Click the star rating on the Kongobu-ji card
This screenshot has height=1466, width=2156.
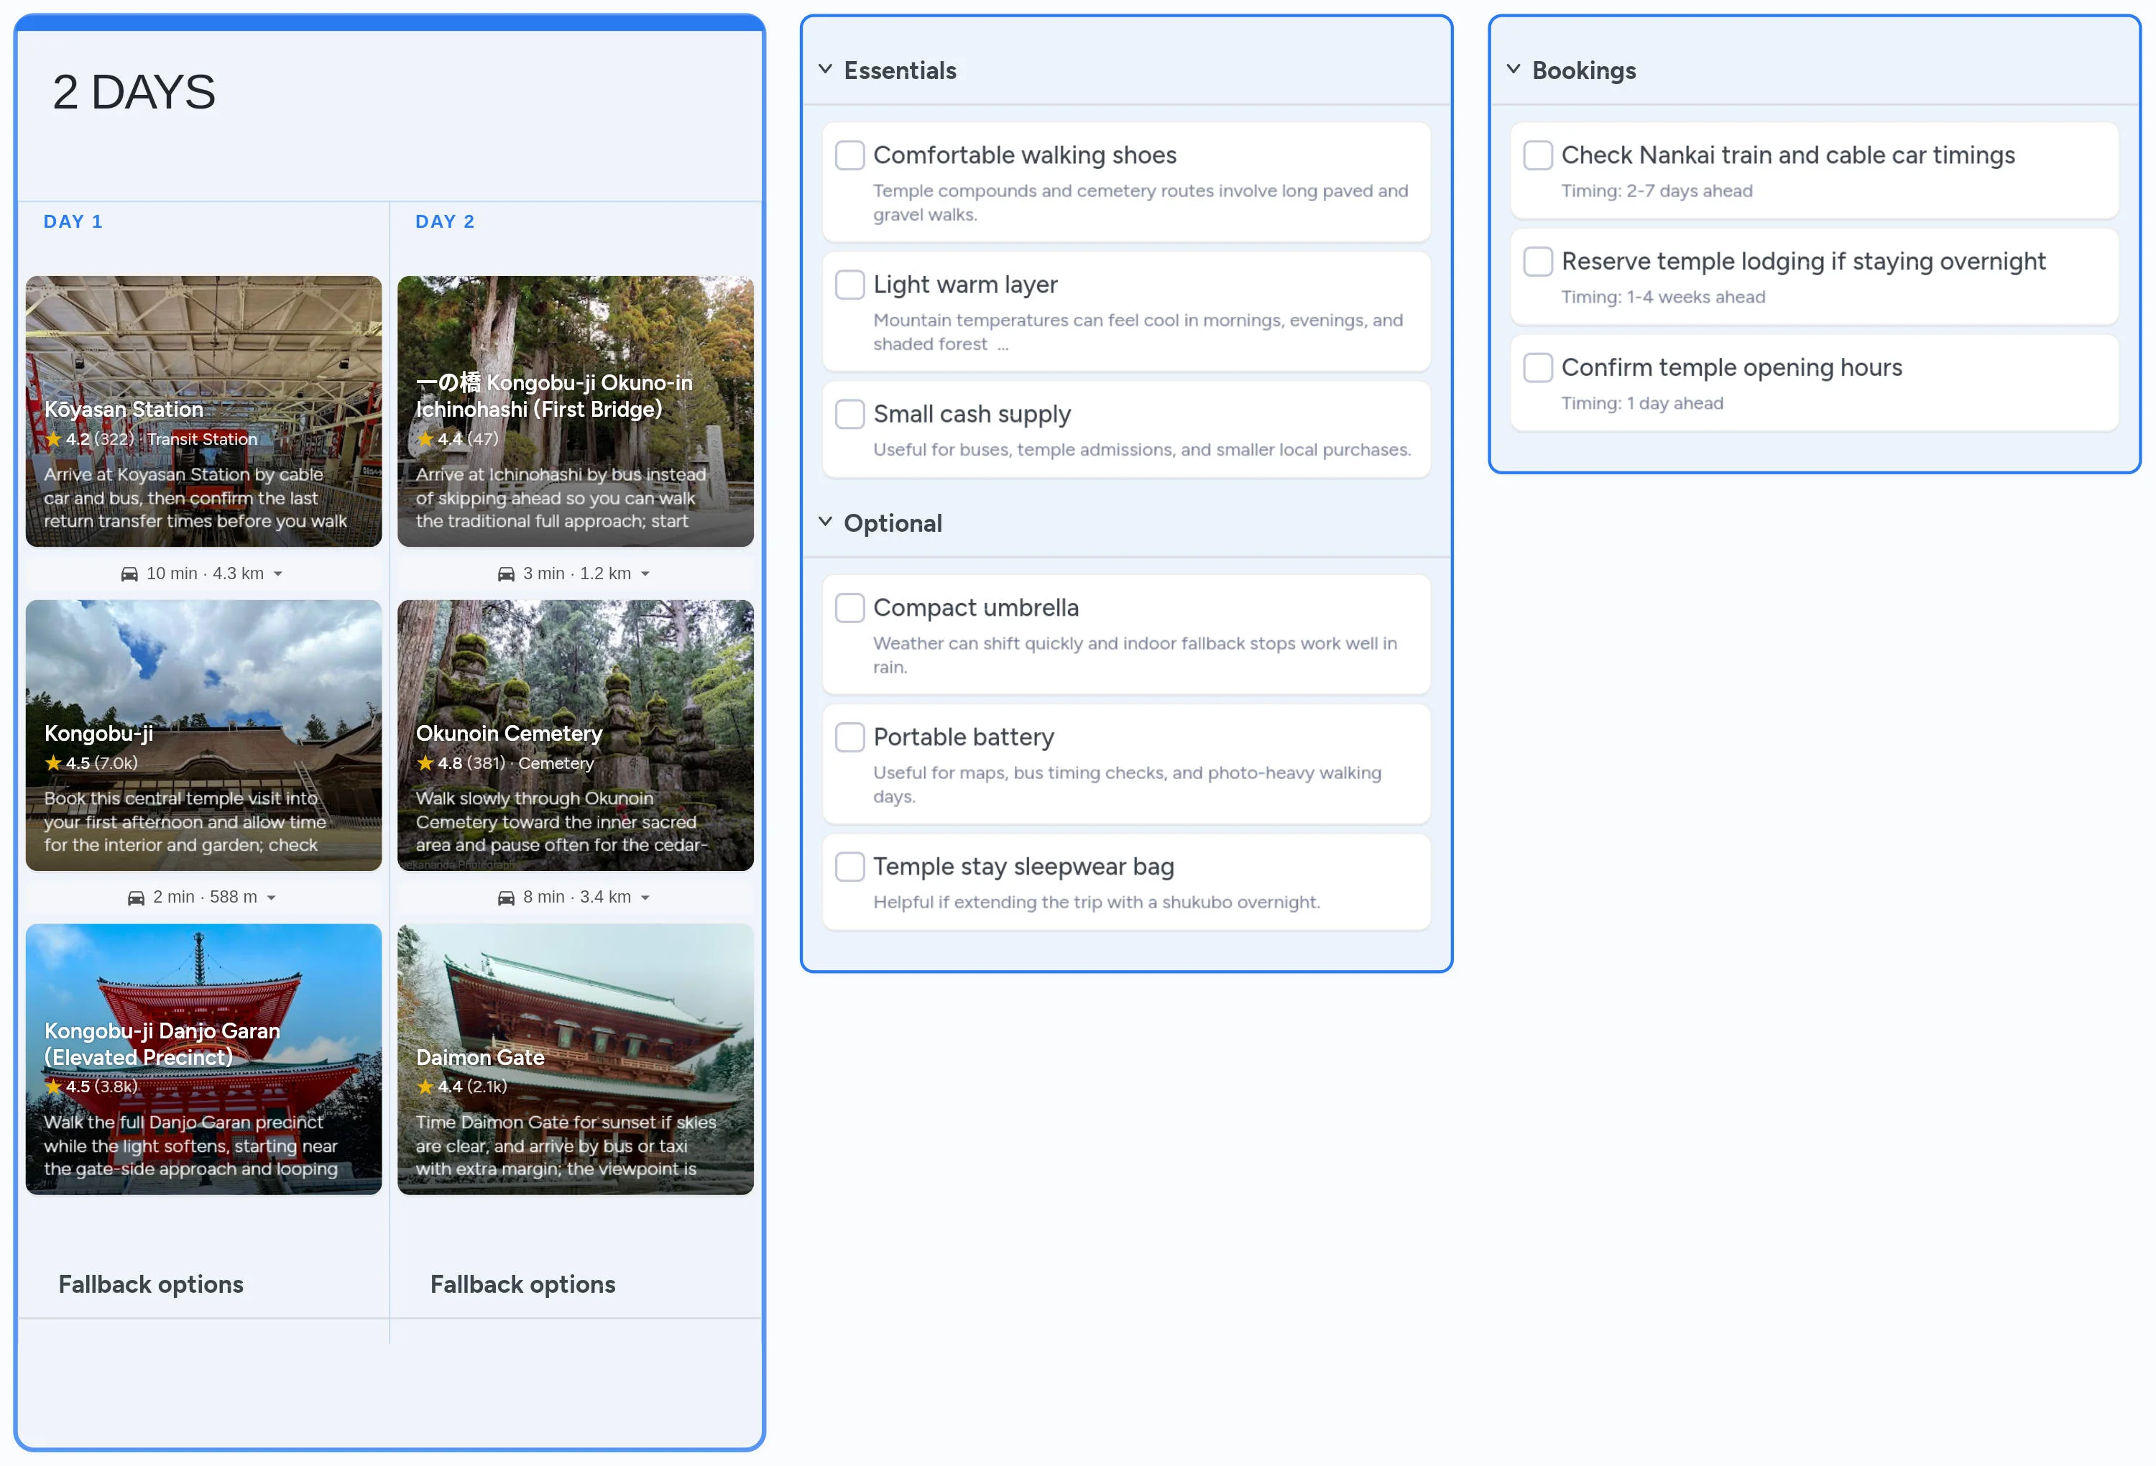tap(55, 762)
